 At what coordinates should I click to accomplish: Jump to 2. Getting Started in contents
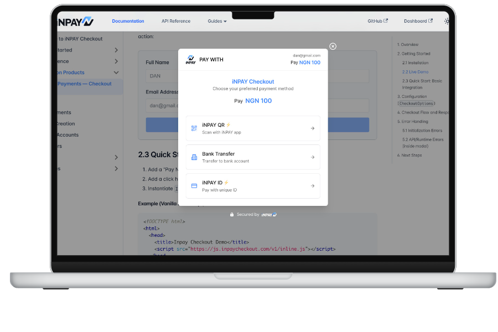(414, 54)
